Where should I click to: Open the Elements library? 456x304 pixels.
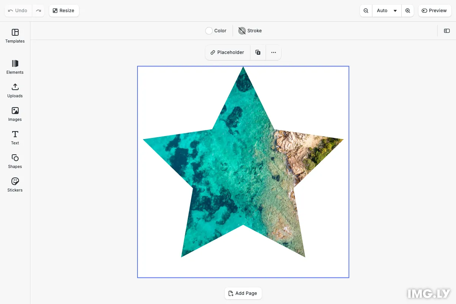pyautogui.click(x=15, y=67)
